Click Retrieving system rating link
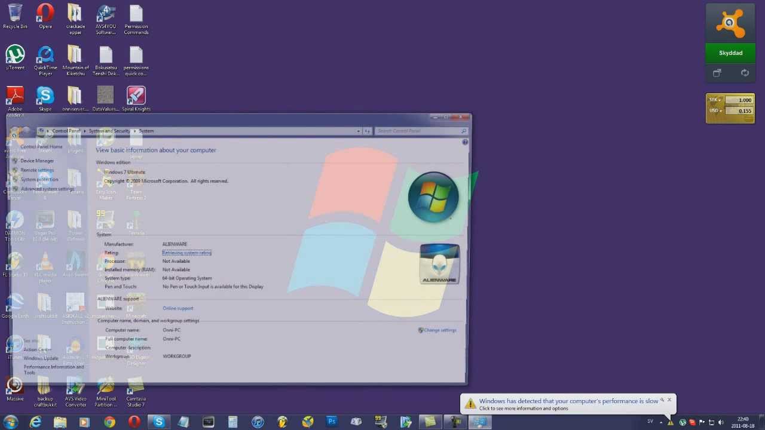The width and height of the screenshot is (765, 430). (186, 253)
